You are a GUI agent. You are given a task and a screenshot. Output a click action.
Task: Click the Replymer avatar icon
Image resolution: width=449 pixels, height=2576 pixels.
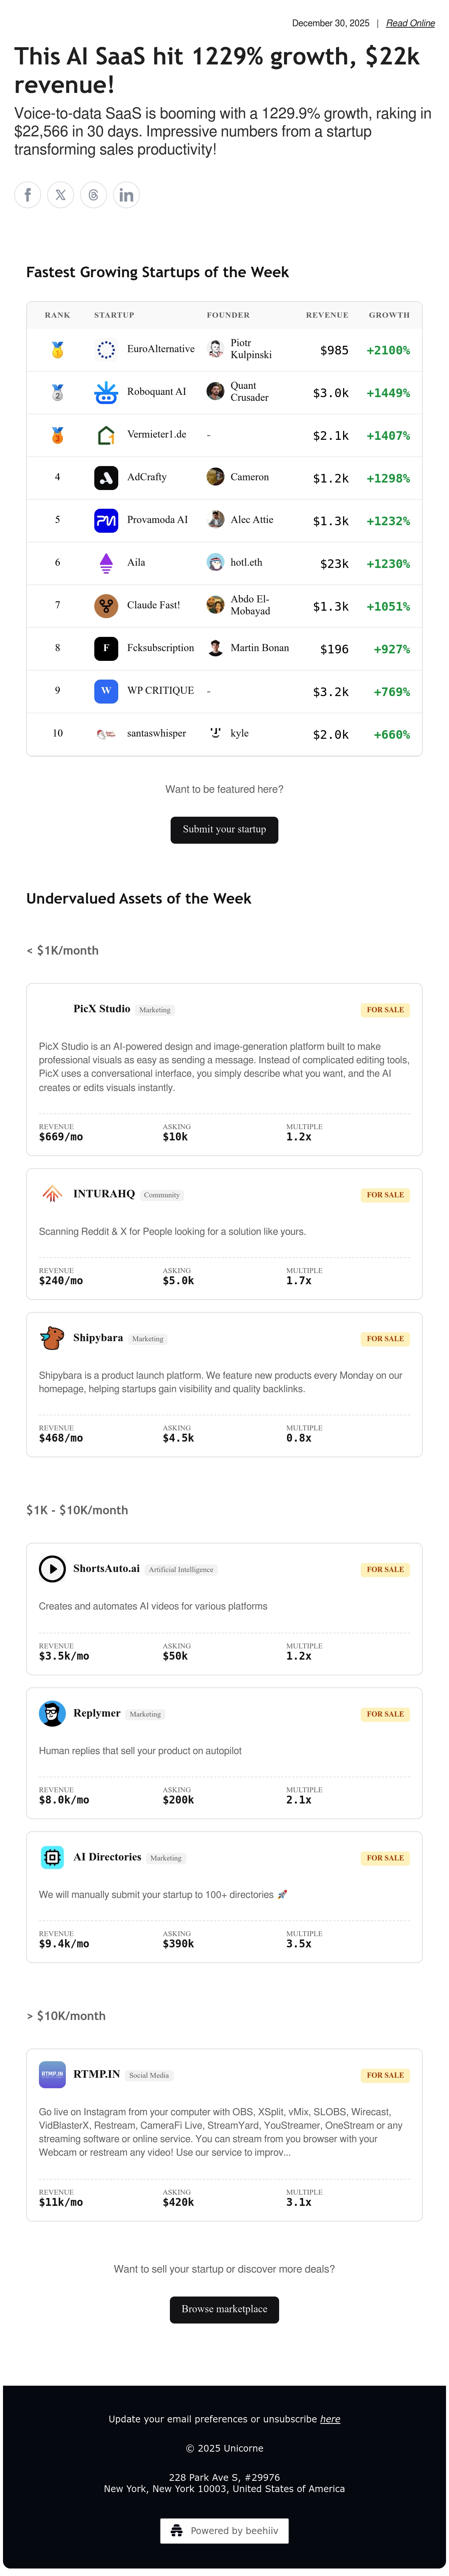tap(52, 1713)
